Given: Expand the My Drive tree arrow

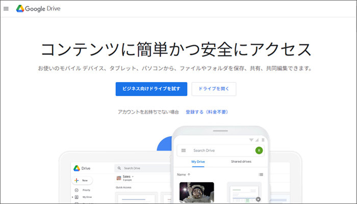Looking at the screenshot, I should pos(72,197).
